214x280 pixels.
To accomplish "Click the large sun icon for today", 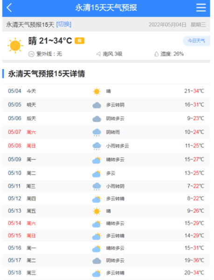I will coord(15,46).
